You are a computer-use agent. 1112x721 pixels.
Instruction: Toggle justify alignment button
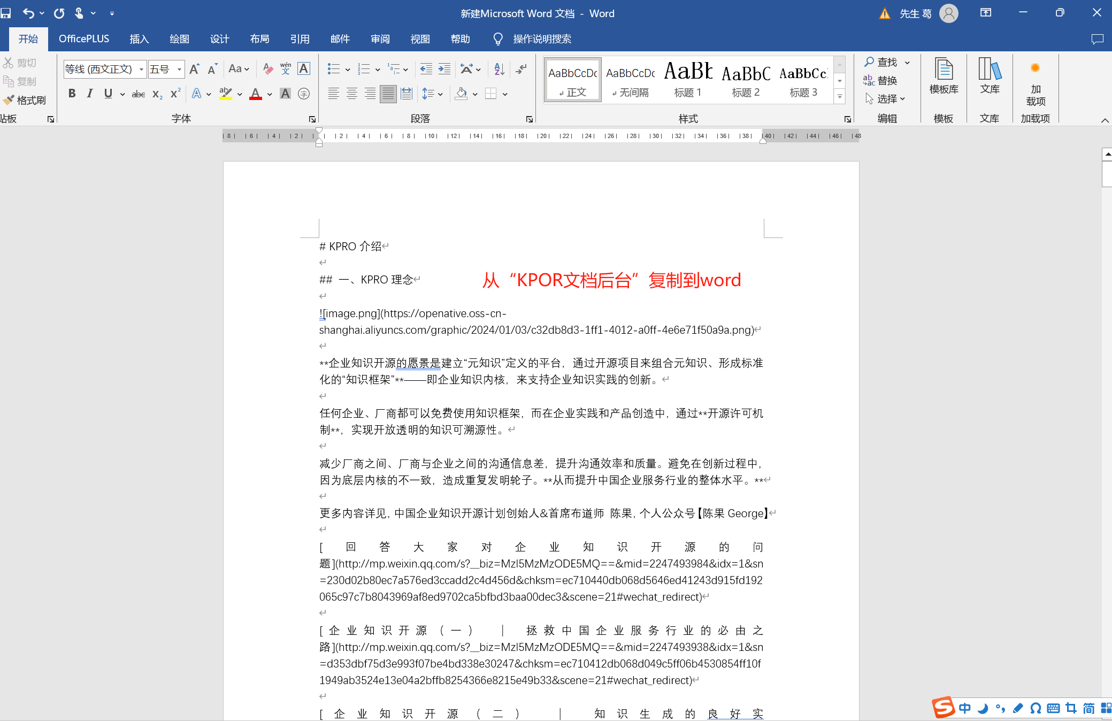click(388, 94)
